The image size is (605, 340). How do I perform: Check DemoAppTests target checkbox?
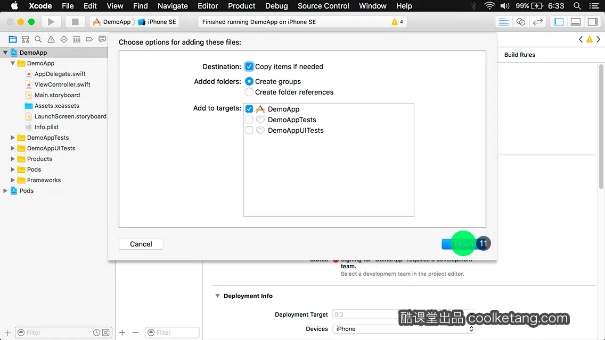tap(249, 120)
